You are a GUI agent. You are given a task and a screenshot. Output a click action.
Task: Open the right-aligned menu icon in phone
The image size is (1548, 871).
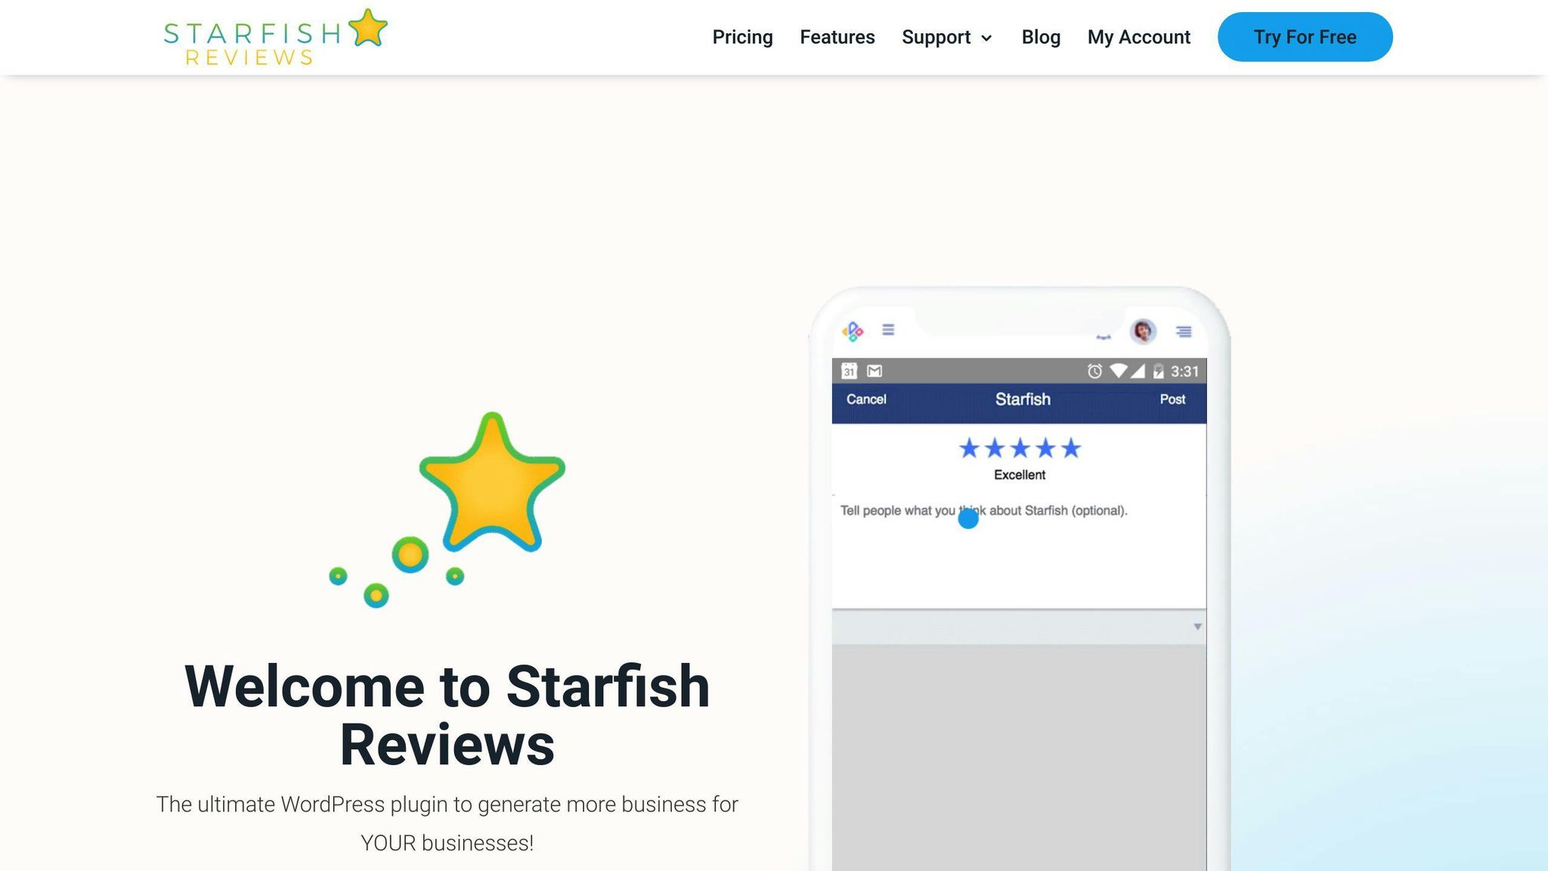[x=1184, y=332]
